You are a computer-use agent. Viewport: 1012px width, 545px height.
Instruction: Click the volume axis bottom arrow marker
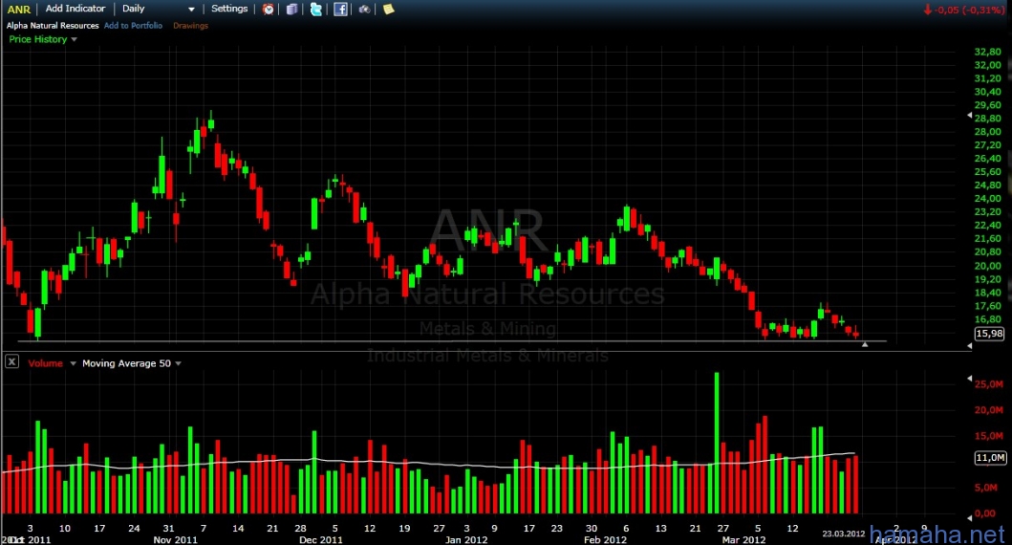tap(969, 517)
